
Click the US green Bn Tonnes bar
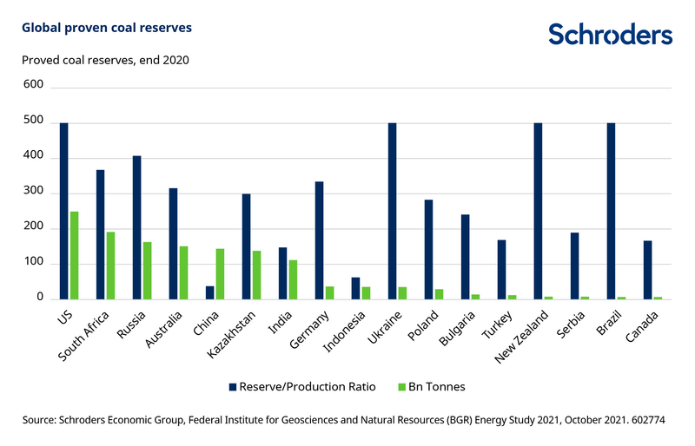point(75,255)
